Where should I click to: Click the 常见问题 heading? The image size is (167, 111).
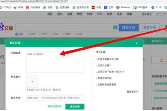[x=101, y=52]
